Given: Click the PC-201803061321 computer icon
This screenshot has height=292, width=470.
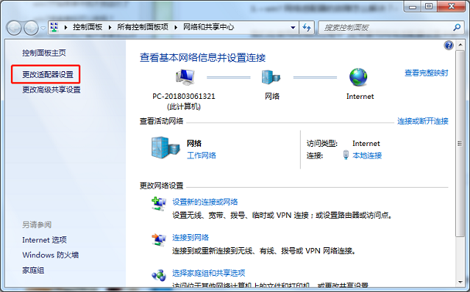Looking at the screenshot, I should (186, 76).
